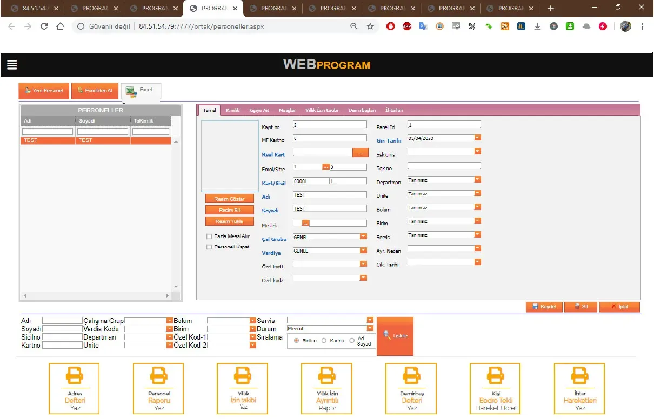
Task: Click the Yeni Personel button
Action: pyautogui.click(x=44, y=91)
